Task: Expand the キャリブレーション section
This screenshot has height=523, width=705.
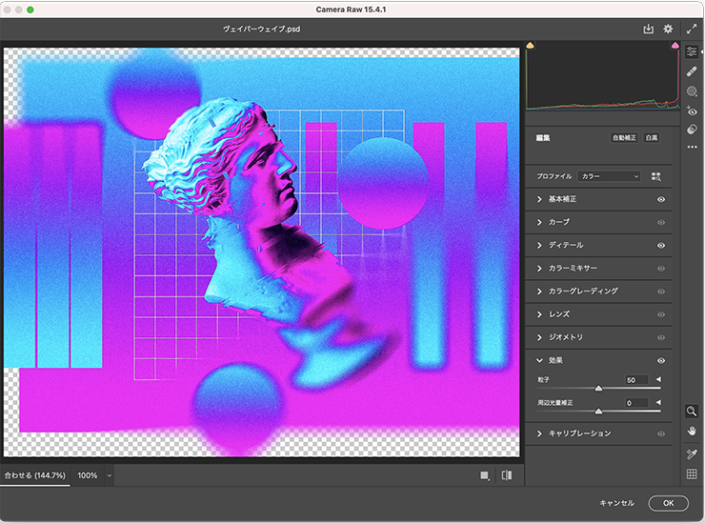Action: (539, 433)
